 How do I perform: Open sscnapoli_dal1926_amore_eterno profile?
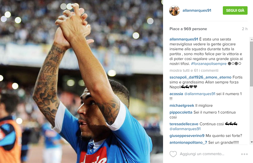(200, 77)
